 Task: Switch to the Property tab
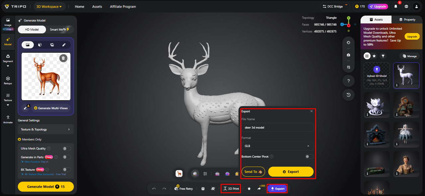(407, 20)
